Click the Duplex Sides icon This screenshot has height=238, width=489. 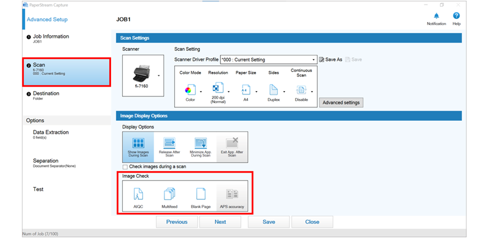(274, 90)
